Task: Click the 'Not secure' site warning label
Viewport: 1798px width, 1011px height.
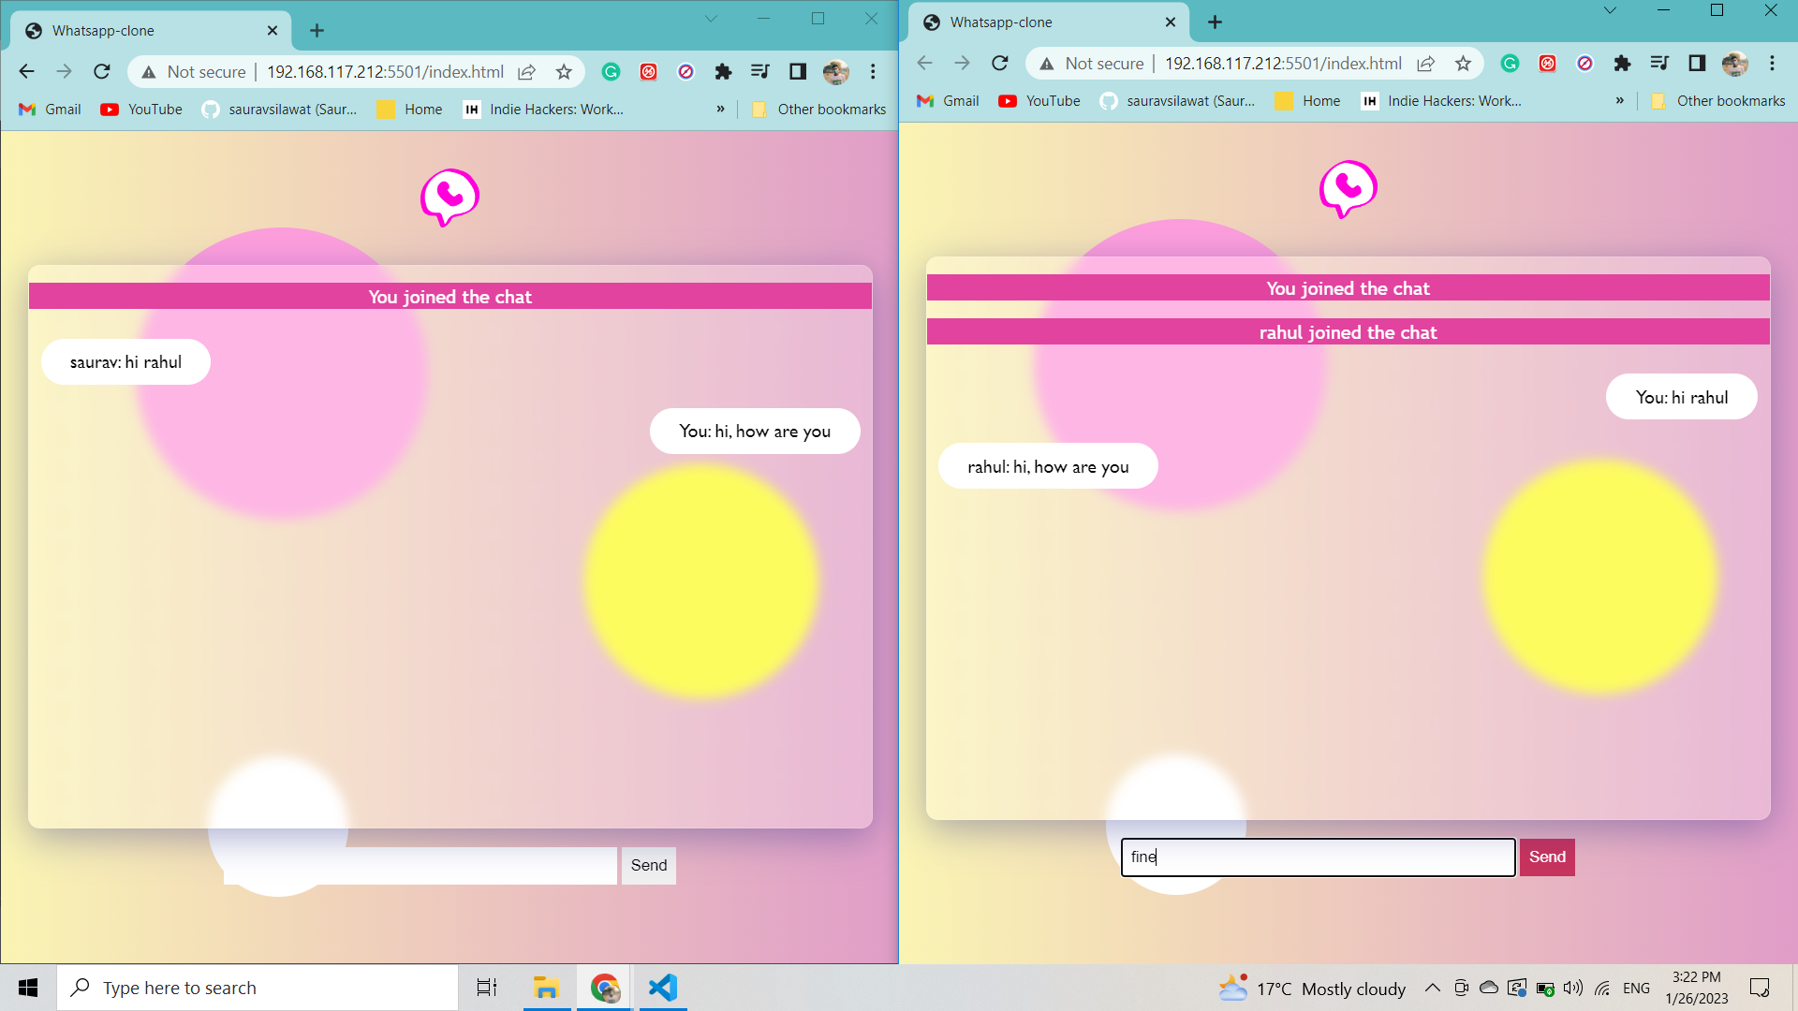Action: 204,71
